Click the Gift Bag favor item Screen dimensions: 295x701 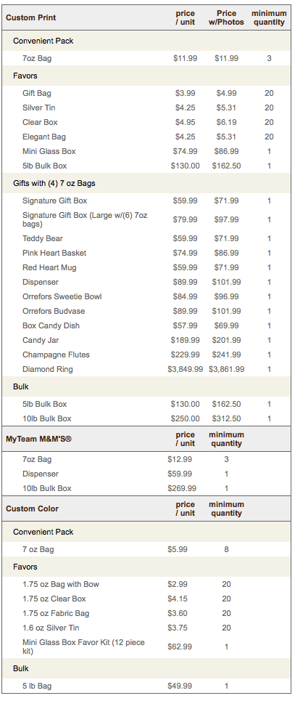36,93
